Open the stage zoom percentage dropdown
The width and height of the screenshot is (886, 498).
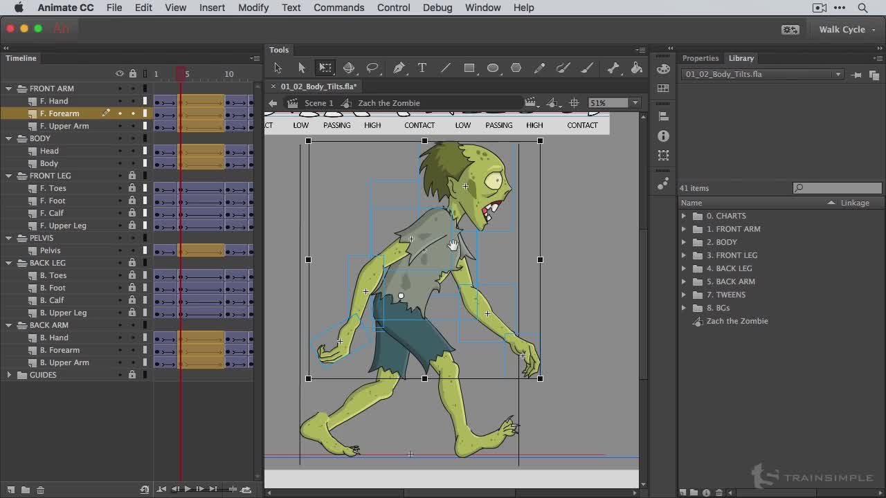point(635,103)
